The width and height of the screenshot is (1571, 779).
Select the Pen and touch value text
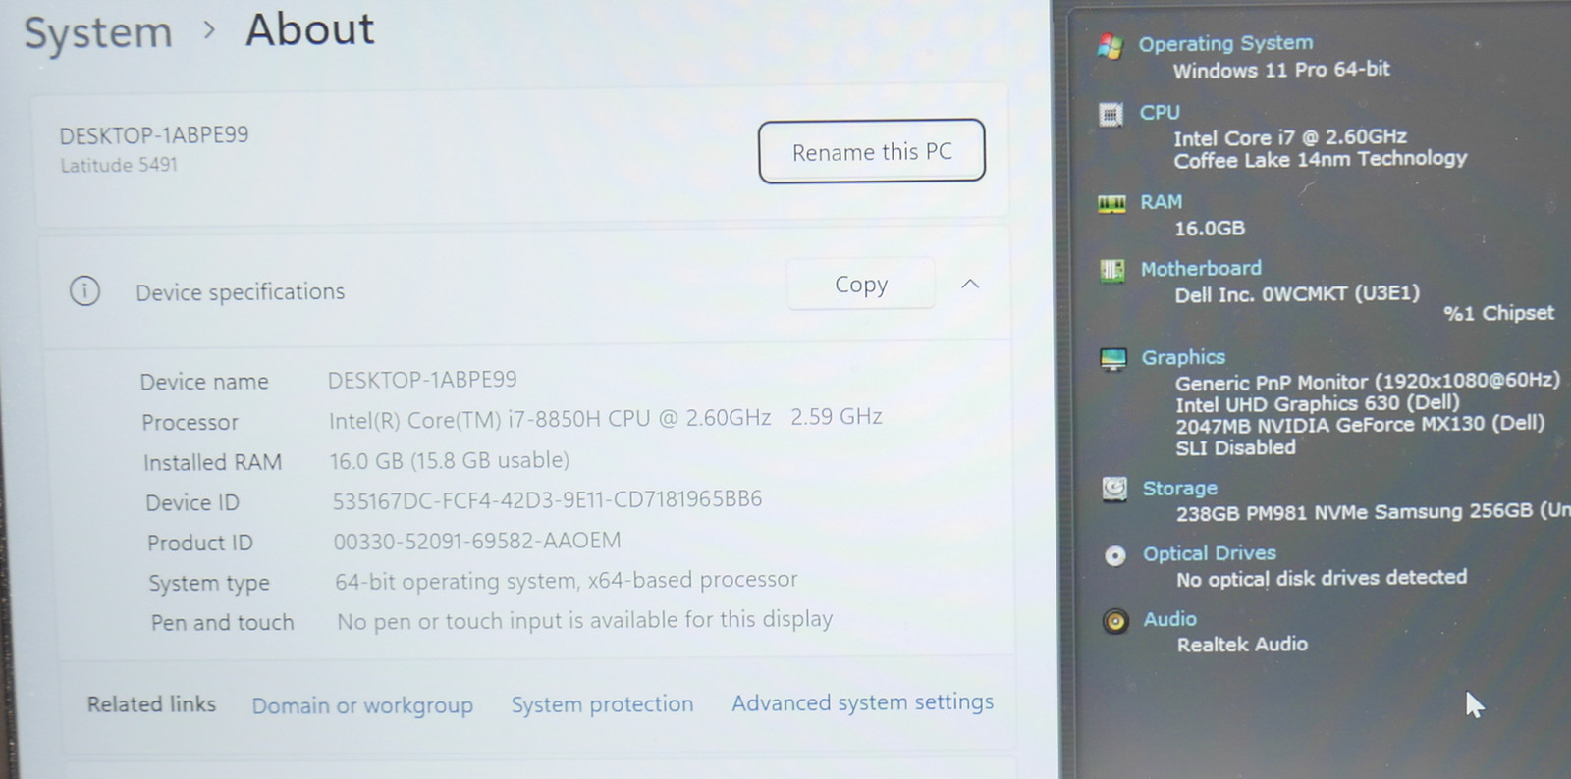click(585, 621)
